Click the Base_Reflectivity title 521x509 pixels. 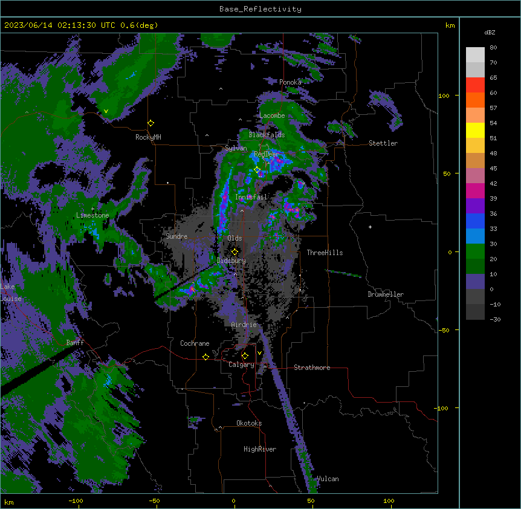[x=260, y=9]
